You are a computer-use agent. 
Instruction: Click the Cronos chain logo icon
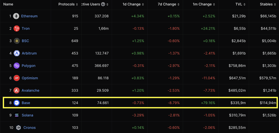(19, 128)
